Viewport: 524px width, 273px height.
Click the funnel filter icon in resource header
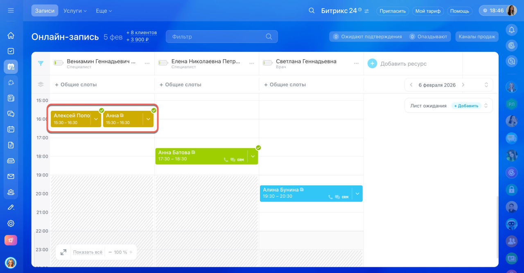(x=41, y=63)
